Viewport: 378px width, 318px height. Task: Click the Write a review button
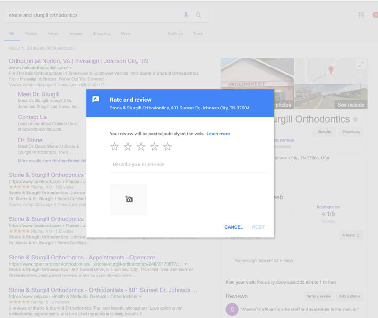(318, 296)
